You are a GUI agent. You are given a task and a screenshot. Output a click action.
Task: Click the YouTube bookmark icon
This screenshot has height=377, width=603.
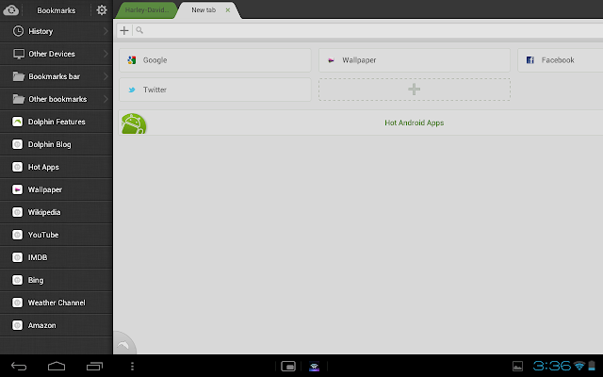click(17, 235)
